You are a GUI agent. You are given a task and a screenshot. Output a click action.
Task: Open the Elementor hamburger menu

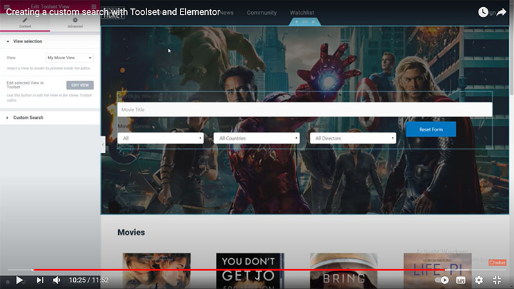point(6,6)
